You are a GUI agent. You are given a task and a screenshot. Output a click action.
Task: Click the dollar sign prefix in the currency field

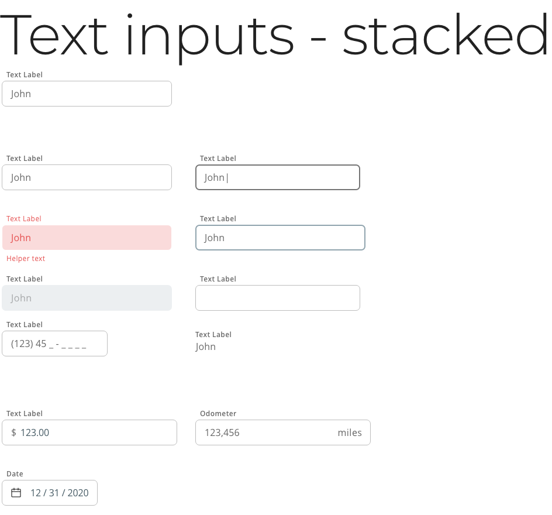pos(13,433)
